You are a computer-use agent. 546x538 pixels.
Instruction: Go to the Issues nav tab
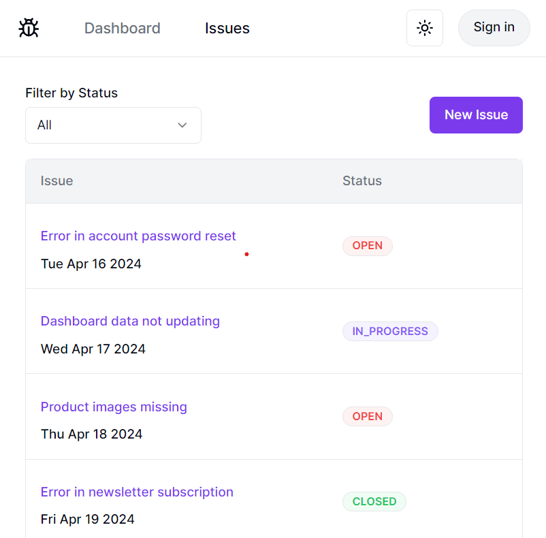(x=227, y=28)
